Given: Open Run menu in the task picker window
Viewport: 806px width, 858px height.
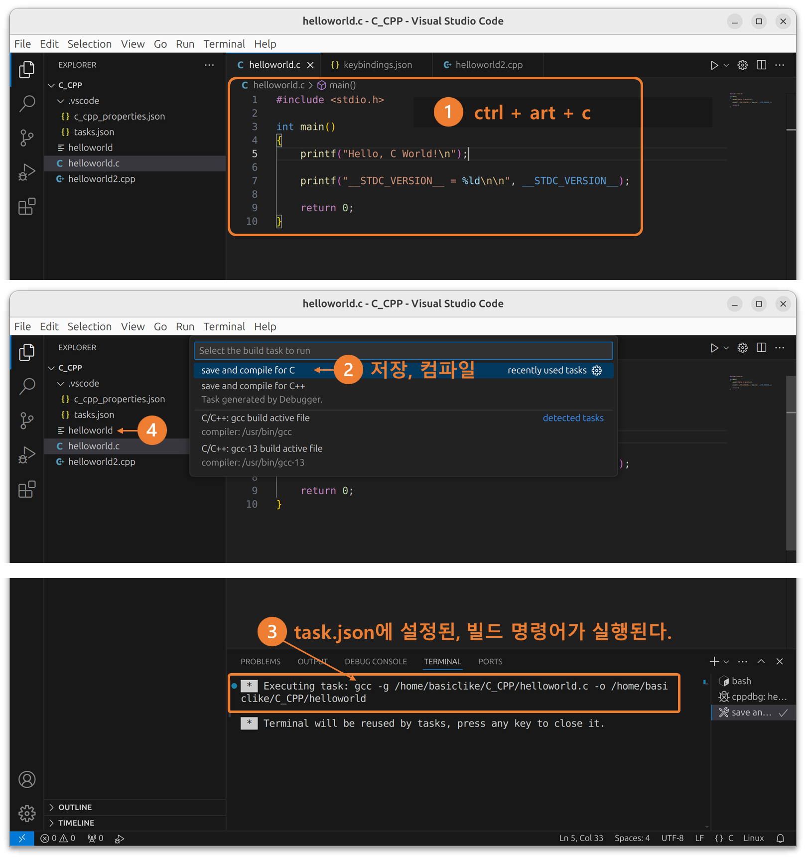Looking at the screenshot, I should point(185,326).
